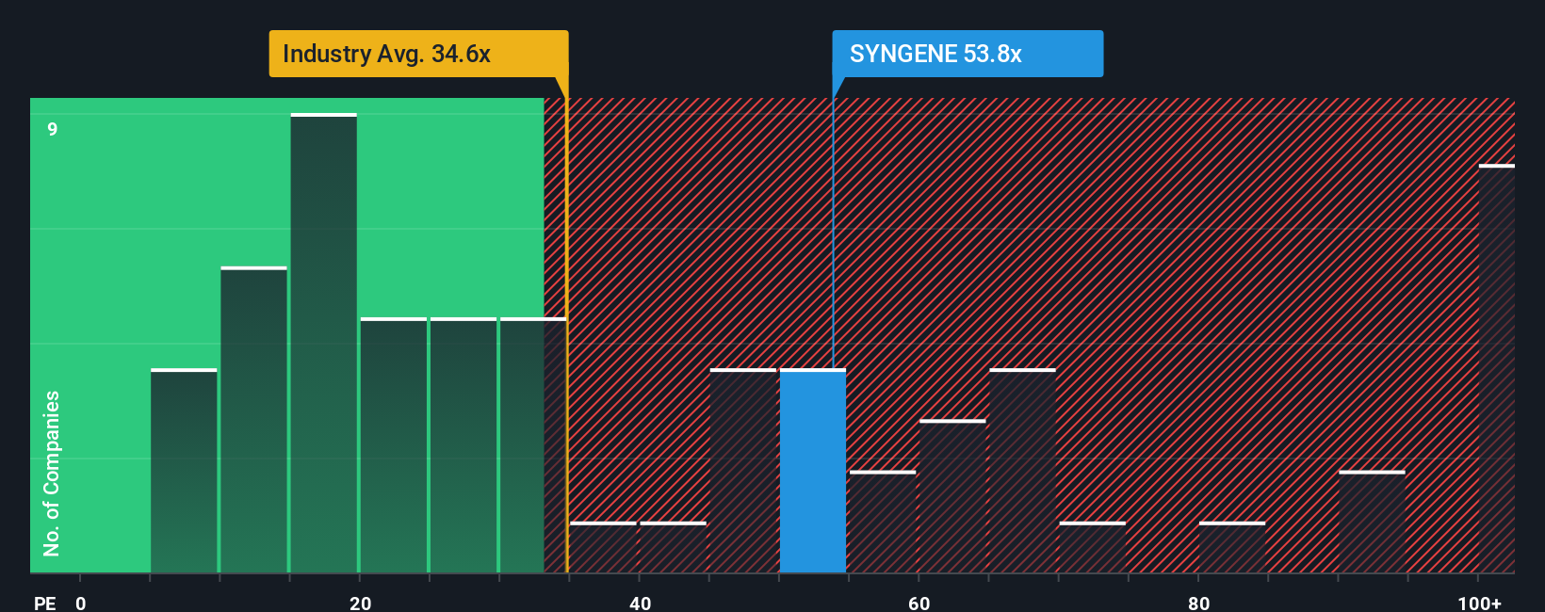The width and height of the screenshot is (1545, 612).
Task: Click the histogram bar for PE 65-70
Action: pyautogui.click(x=1023, y=471)
